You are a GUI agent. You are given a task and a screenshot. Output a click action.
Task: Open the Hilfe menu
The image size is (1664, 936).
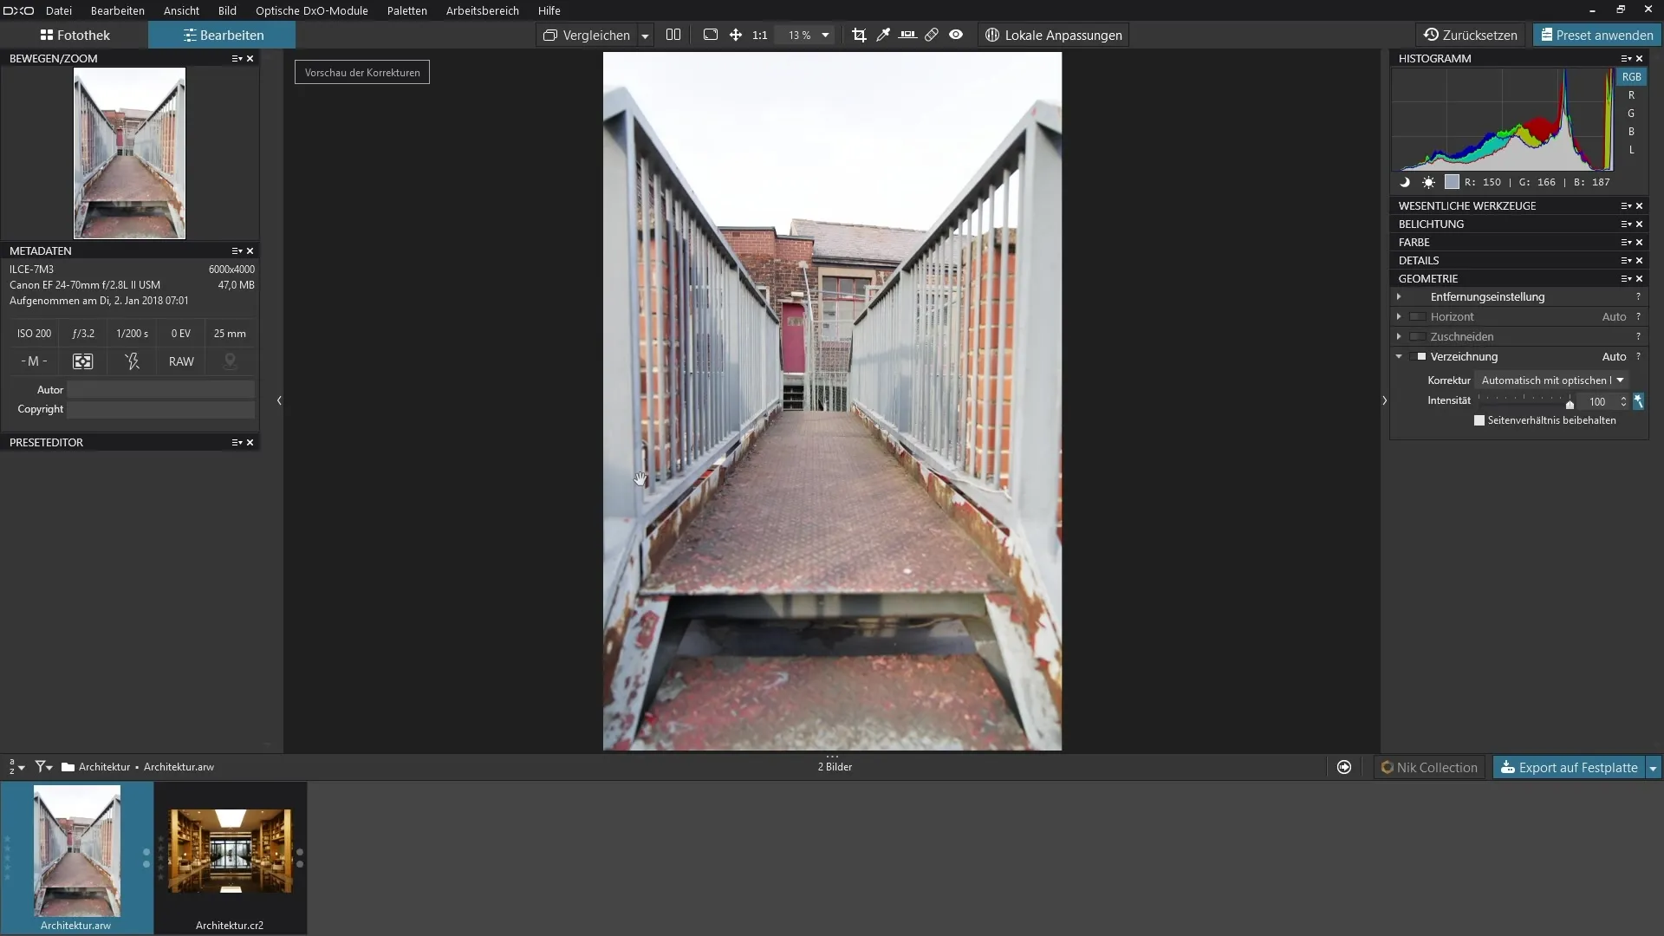[549, 10]
